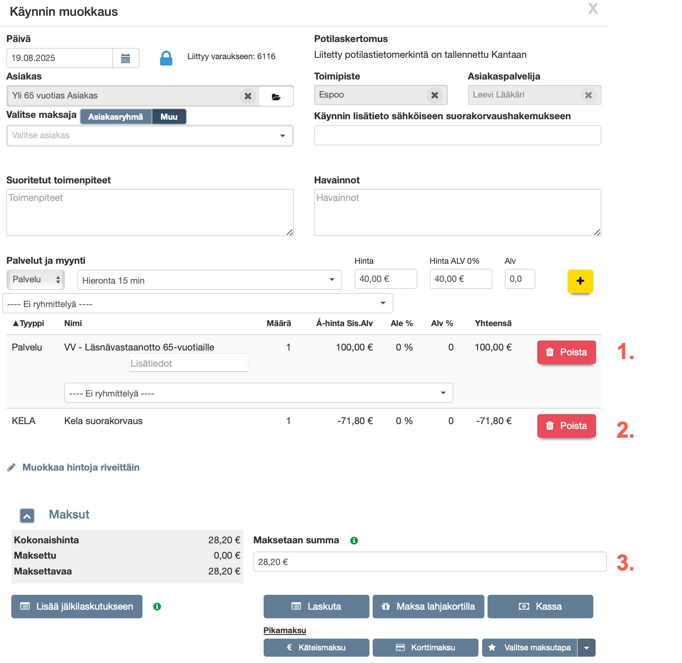
Task: Sort table by Tyyppi column header
Action: (28, 323)
